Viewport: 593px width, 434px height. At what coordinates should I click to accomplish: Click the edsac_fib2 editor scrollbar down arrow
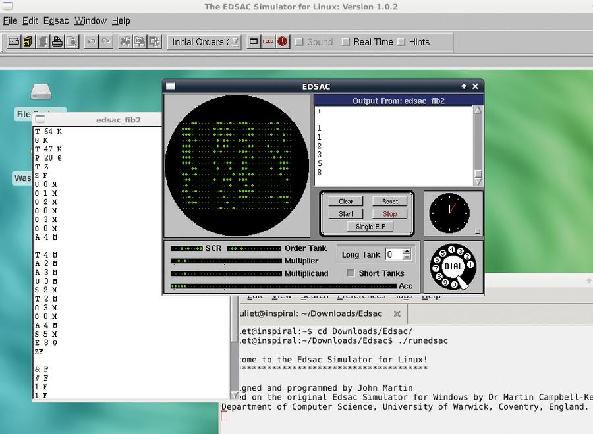[x=235, y=395]
